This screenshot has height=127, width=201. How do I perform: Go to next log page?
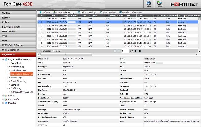coord(136,51)
